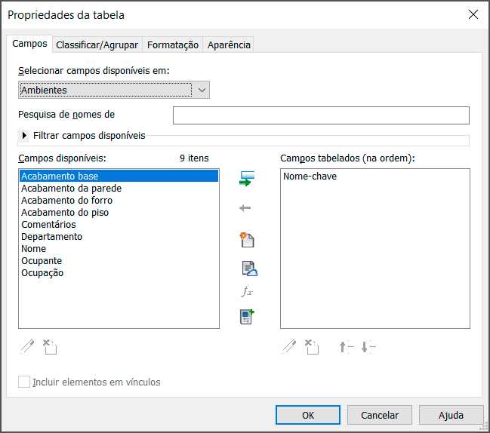Click the Pesquisa de nomes search field
The width and height of the screenshot is (490, 433).
tap(321, 115)
